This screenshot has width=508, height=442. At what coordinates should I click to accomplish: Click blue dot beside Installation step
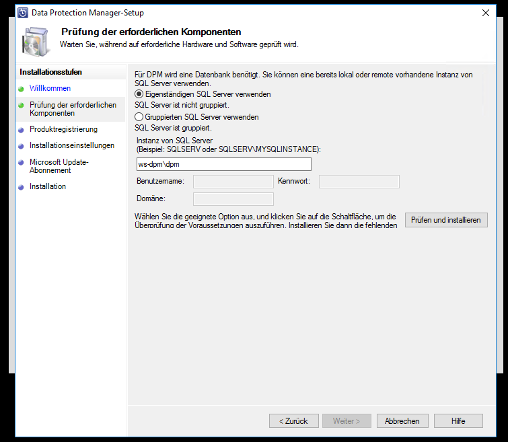pos(21,187)
